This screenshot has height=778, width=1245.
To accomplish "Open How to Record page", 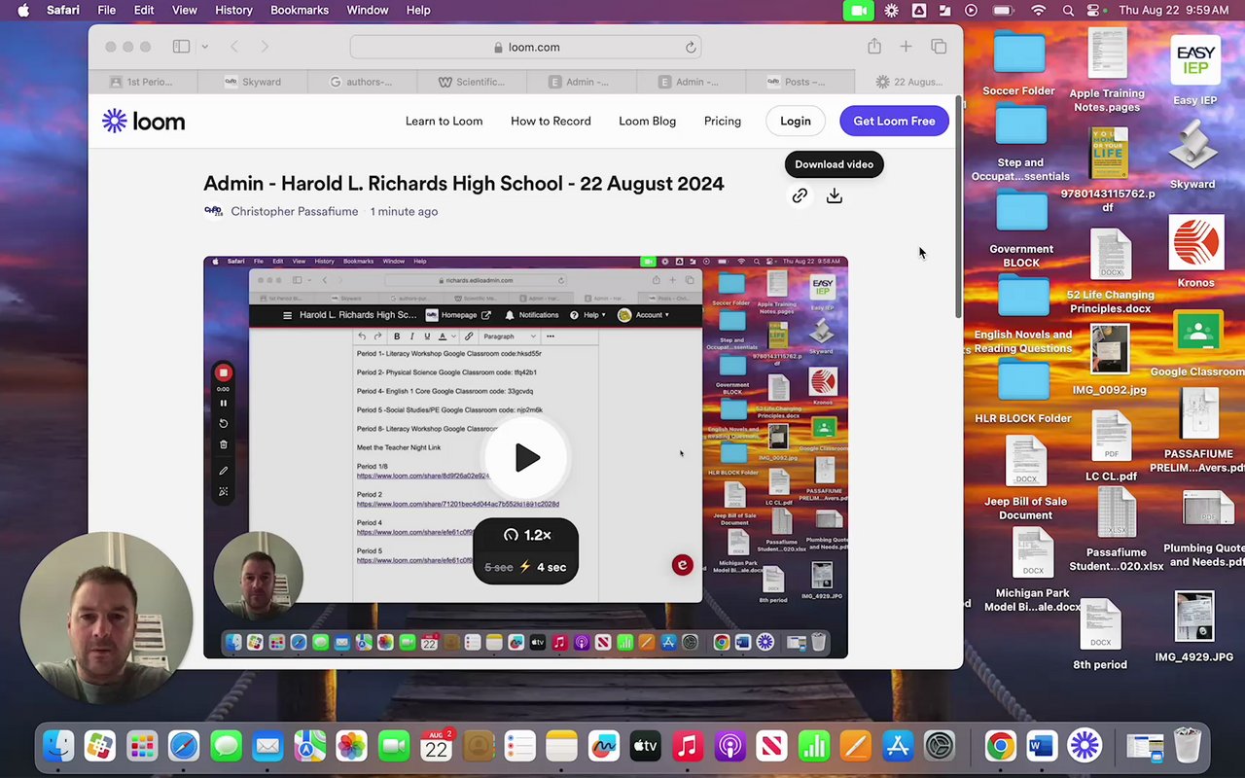I will point(551,121).
